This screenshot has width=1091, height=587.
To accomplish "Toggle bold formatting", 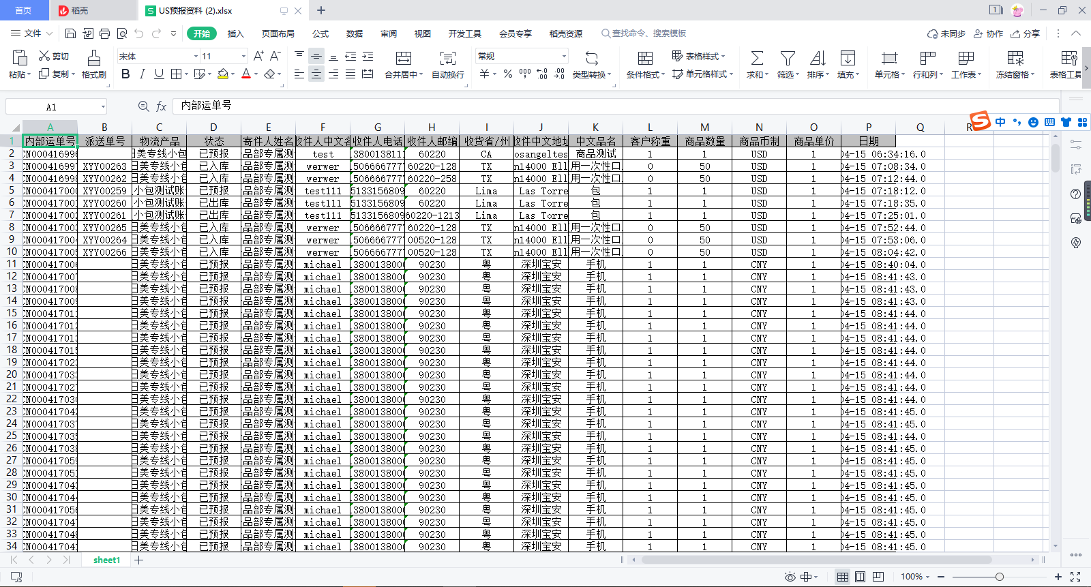I will 125,74.
